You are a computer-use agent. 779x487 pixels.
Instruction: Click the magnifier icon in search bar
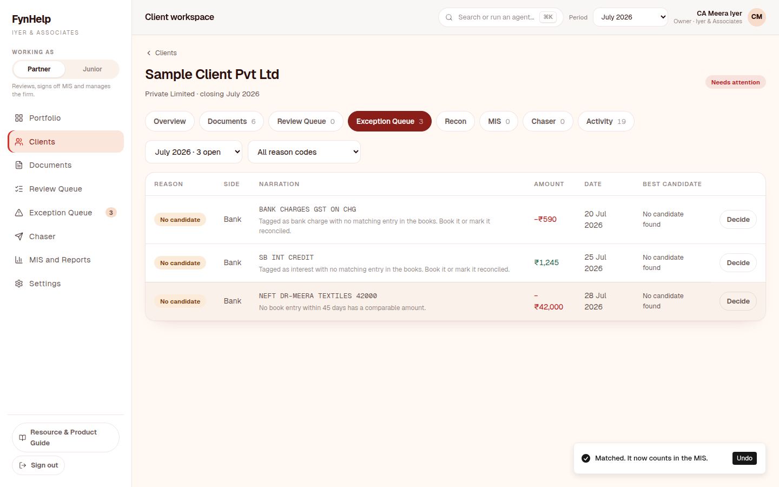coord(449,17)
